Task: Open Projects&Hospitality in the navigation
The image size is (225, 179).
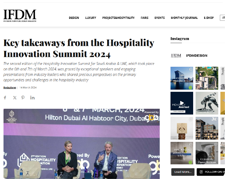Action: tap(118, 18)
